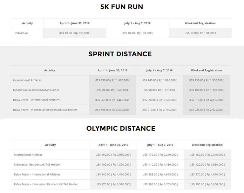Click July 1 – Aug 7 header in Olympic table

(160, 145)
